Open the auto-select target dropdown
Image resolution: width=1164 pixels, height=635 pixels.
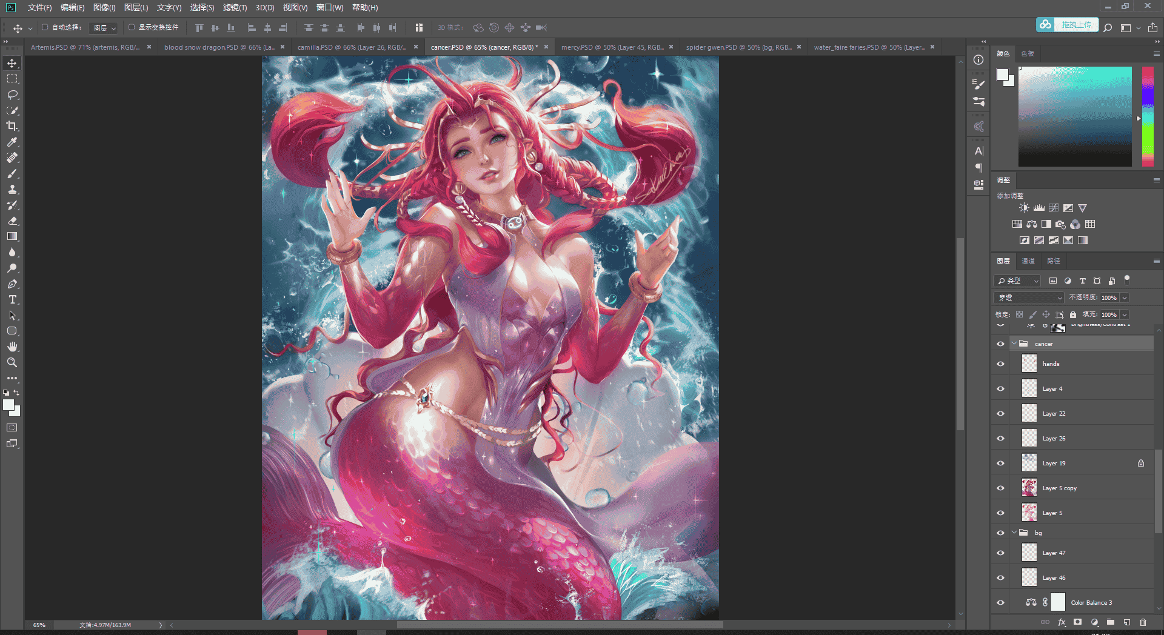(104, 28)
